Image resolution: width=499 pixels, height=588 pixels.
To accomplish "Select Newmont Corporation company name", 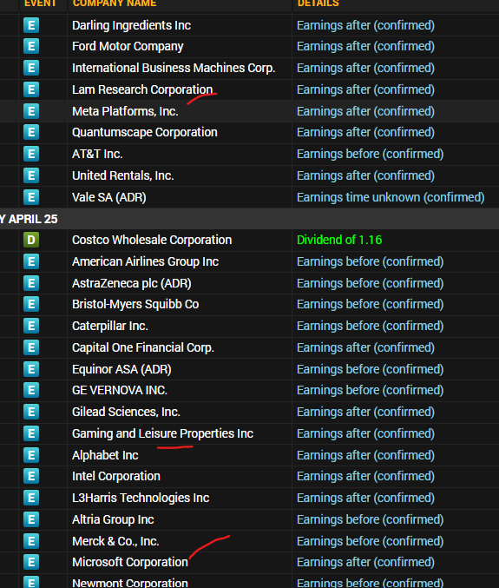I will [130, 583].
